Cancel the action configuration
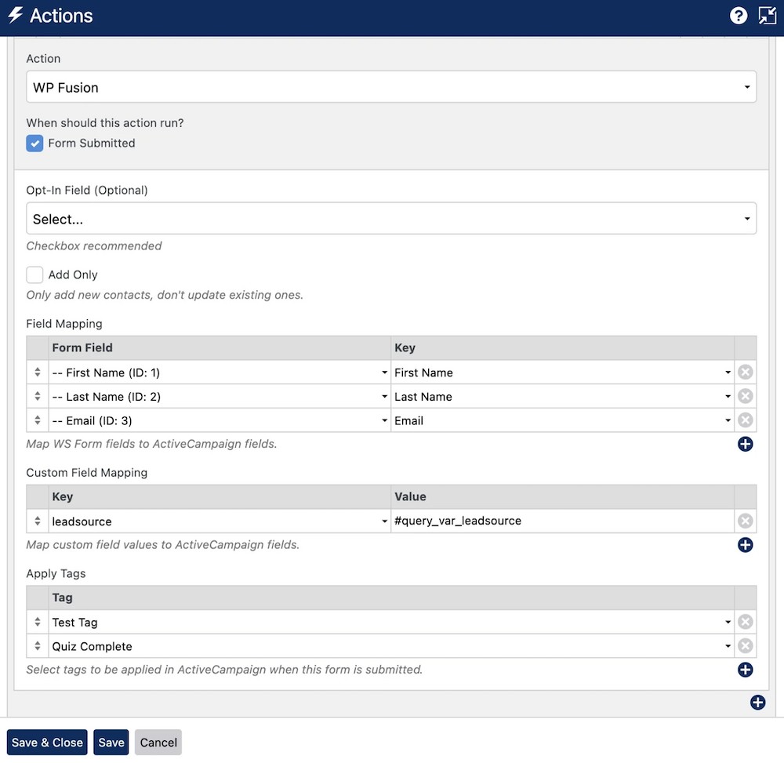This screenshot has width=784, height=763. (x=158, y=742)
